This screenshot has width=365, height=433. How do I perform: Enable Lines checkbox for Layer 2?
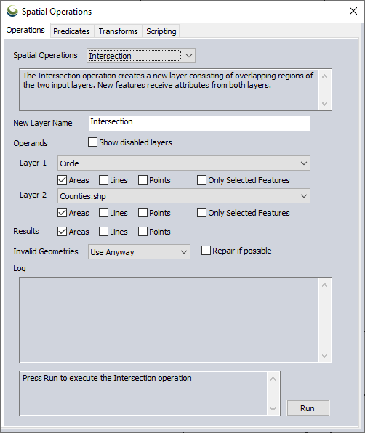tap(104, 213)
